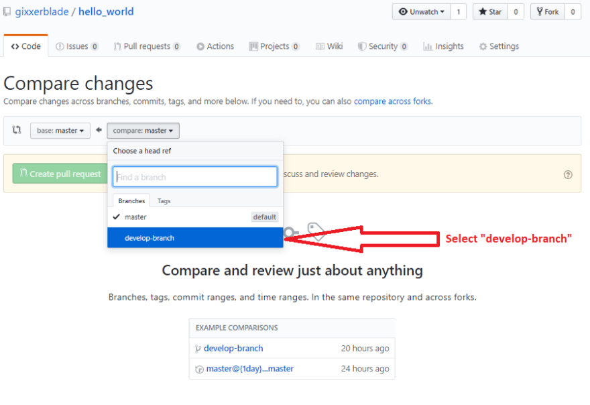Open the master@{1day}...master comparison link
The width and height of the screenshot is (590, 405).
pyautogui.click(x=250, y=369)
